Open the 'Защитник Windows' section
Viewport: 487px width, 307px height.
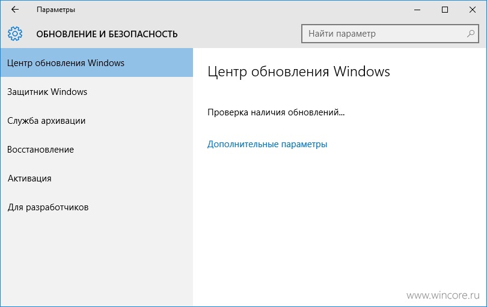pos(97,91)
